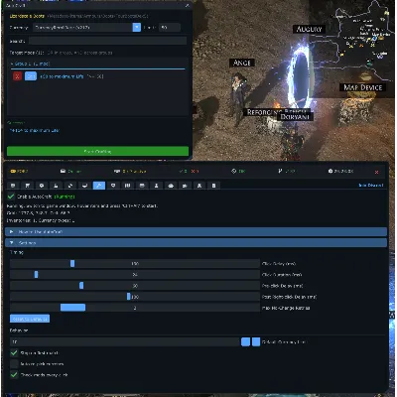Click the Ange NPC label in the game
Image resolution: width=397 pixels, height=397 pixels.
(x=242, y=63)
